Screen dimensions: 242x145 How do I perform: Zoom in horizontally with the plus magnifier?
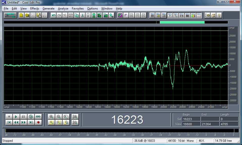point(51,117)
